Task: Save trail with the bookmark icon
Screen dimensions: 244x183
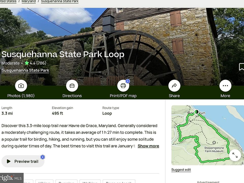Action: tap(241, 67)
